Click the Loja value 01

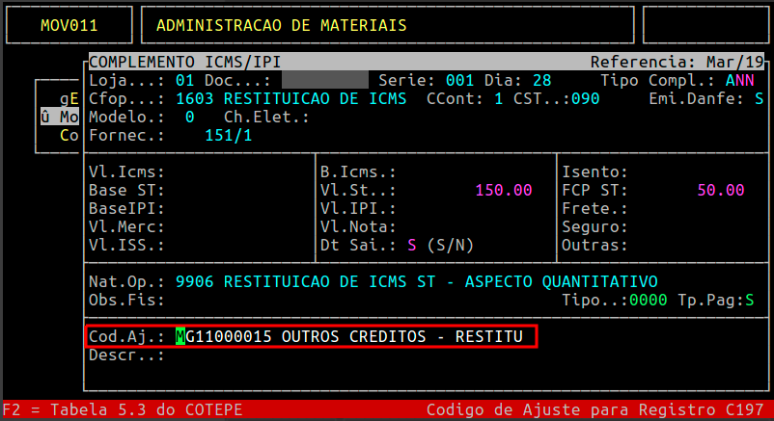point(184,80)
